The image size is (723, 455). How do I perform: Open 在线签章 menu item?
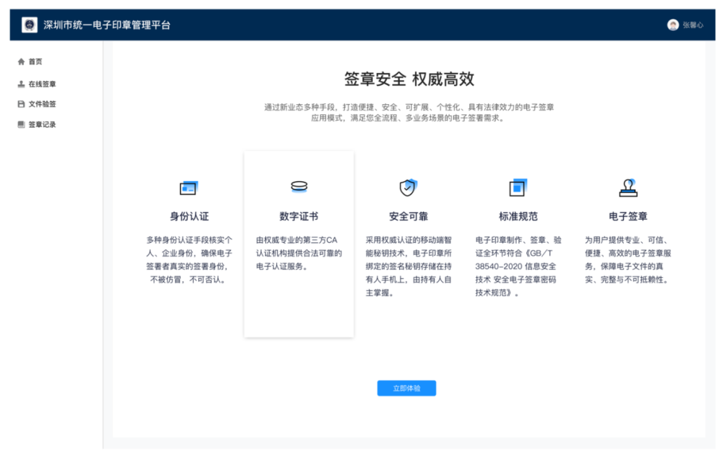point(42,84)
